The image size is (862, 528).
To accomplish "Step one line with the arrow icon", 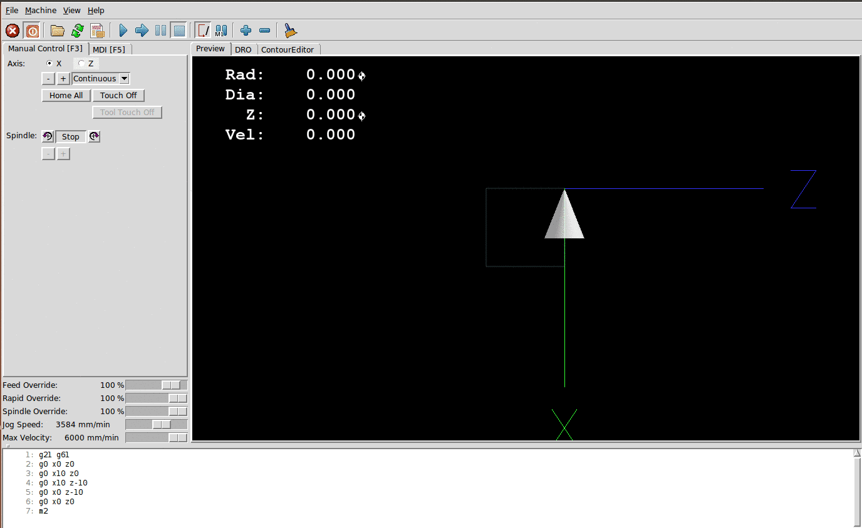I will pyautogui.click(x=142, y=30).
